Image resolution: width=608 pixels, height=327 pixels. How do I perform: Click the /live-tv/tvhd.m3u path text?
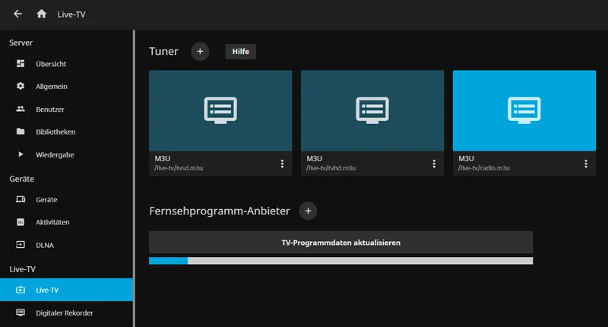coord(331,168)
